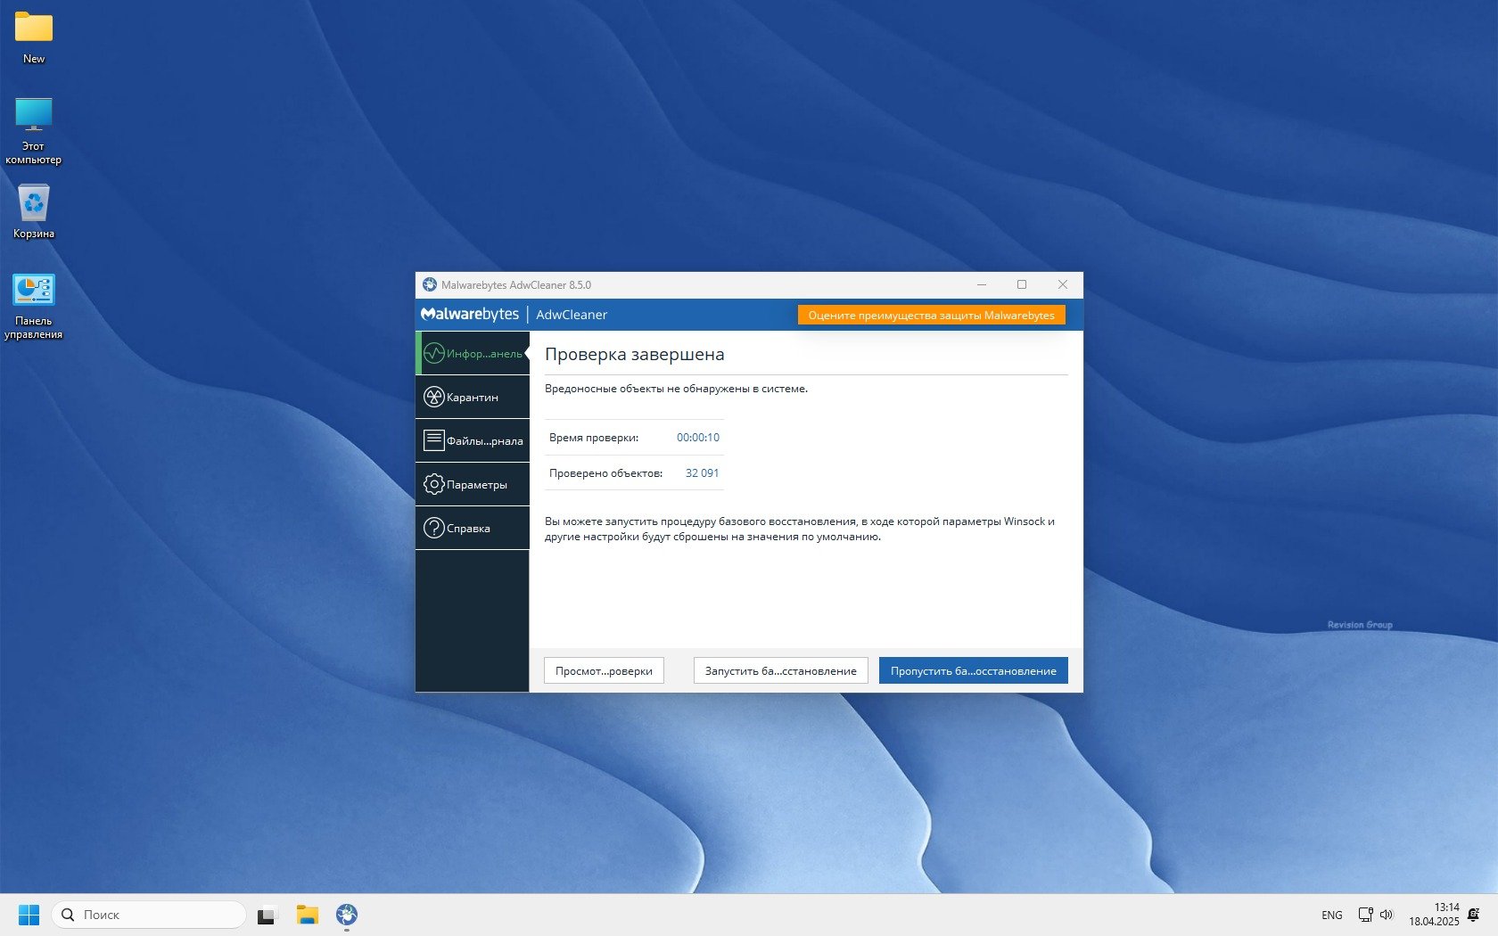Viewport: 1498px width, 936px height.
Task: Select the Этот компьютер desktop icon
Action: (x=34, y=115)
